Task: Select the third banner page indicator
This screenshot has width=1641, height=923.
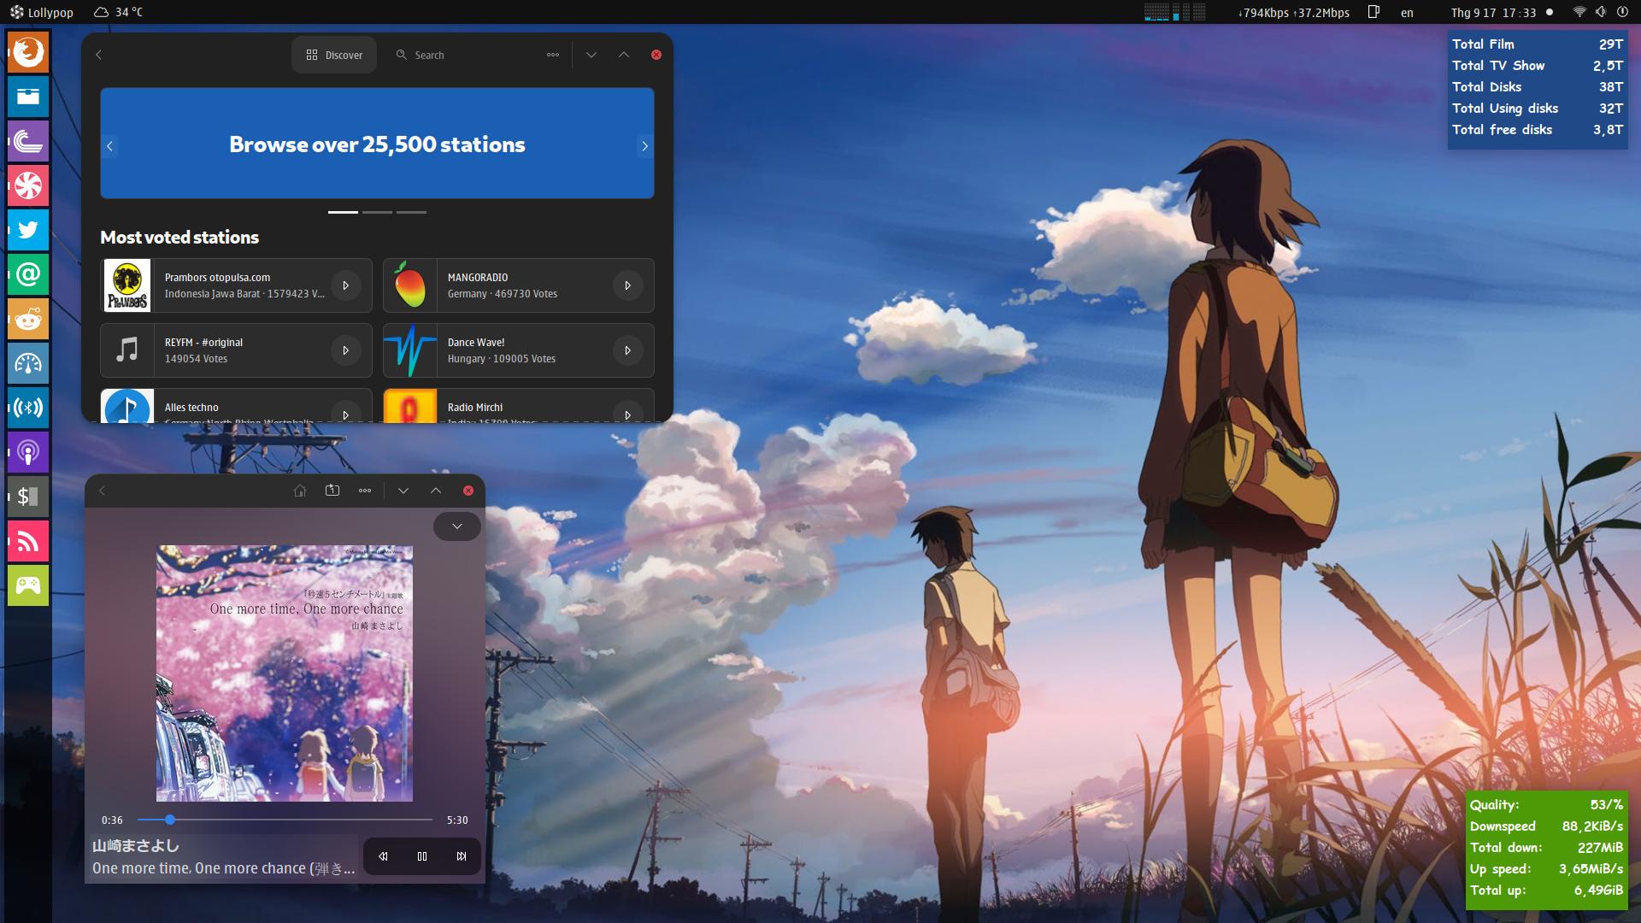Action: pyautogui.click(x=411, y=212)
